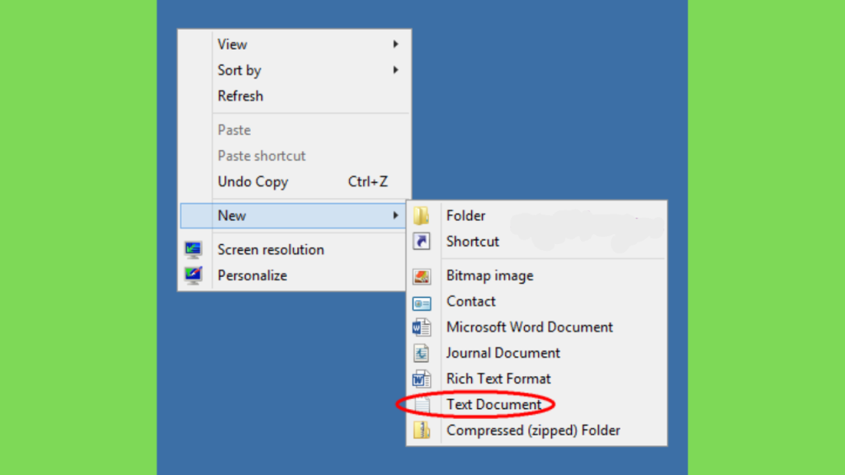The image size is (845, 475).
Task: Click the Screen resolution monitor icon
Action: click(x=193, y=250)
